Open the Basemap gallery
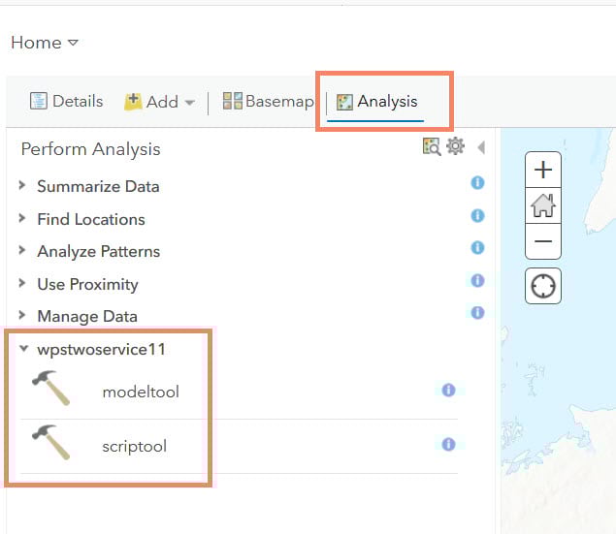This screenshot has height=534, width=616. click(x=269, y=101)
